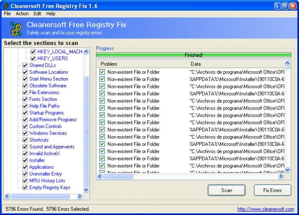Select the Shortcuts section label
Screen dimensions: 299x215
coord(39,140)
